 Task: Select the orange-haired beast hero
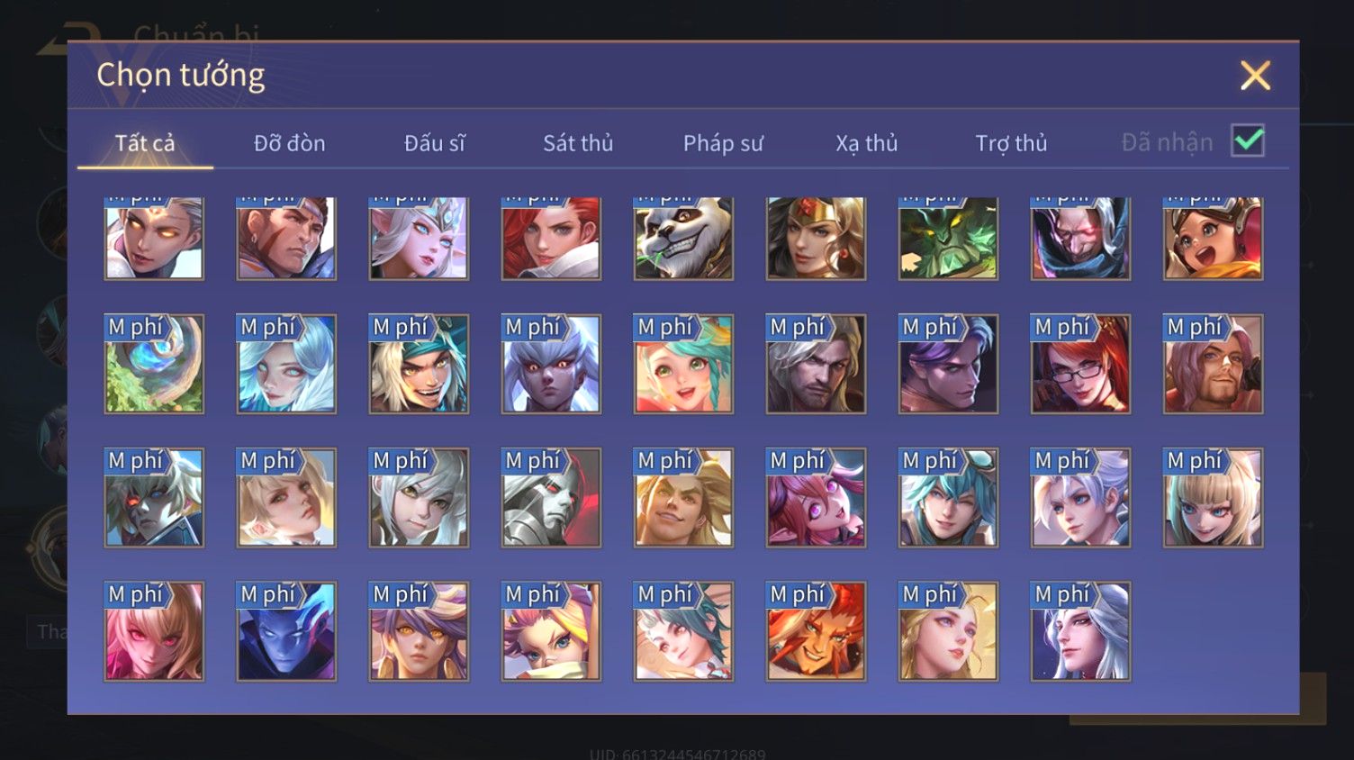click(x=816, y=630)
